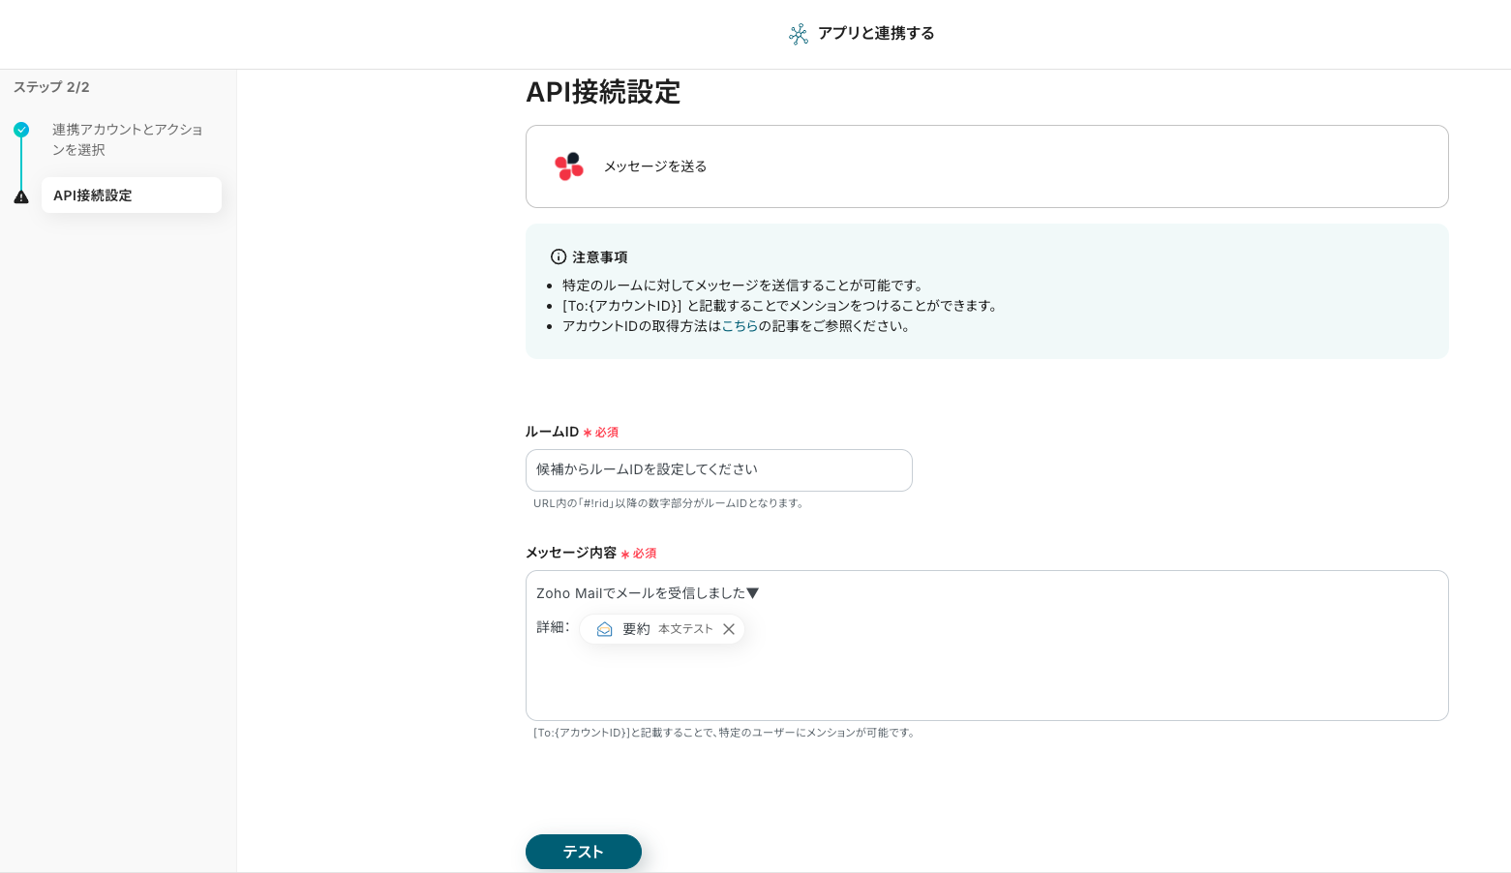Viewport: 1511px width, 873px height.
Task: Click the mail envelope icon in 要約 chip
Action: (605, 629)
